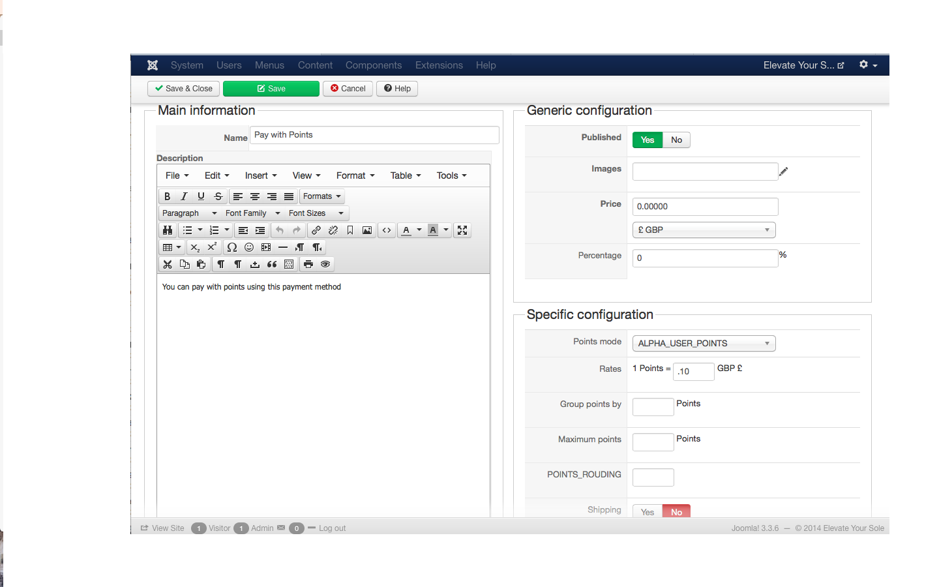Insert blockquote with quote marks icon
This screenshot has height=587, width=939.
(272, 264)
